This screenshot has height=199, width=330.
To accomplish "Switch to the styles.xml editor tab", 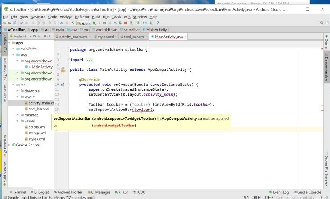I will click(x=104, y=37).
